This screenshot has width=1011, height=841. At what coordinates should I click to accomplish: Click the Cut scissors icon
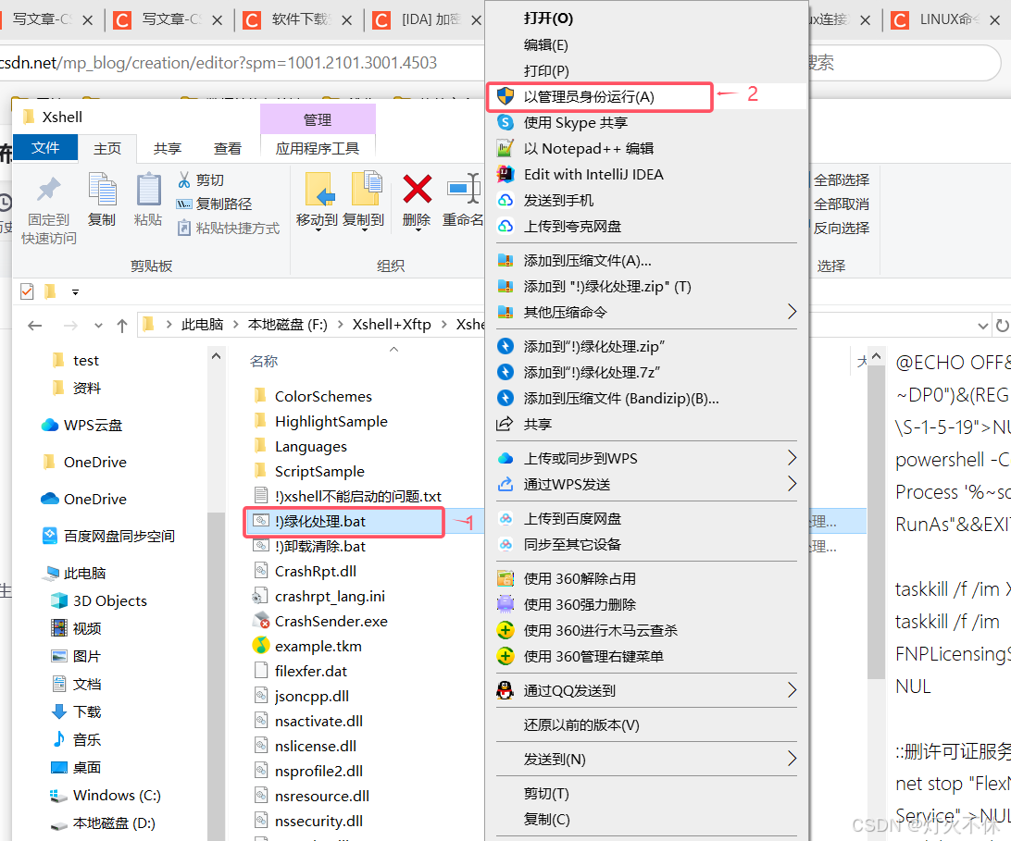coord(184,179)
